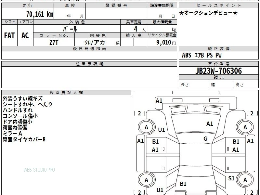260x195 pixels.
Task: Click the 注意事項欄 header bar
Action: (x=89, y=64)
